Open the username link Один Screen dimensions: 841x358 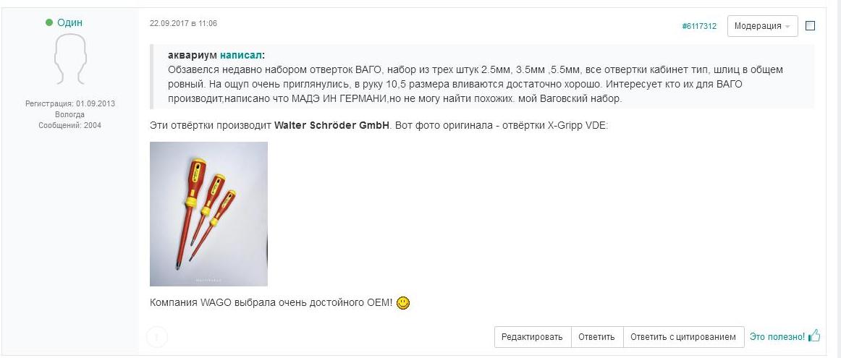tap(69, 22)
